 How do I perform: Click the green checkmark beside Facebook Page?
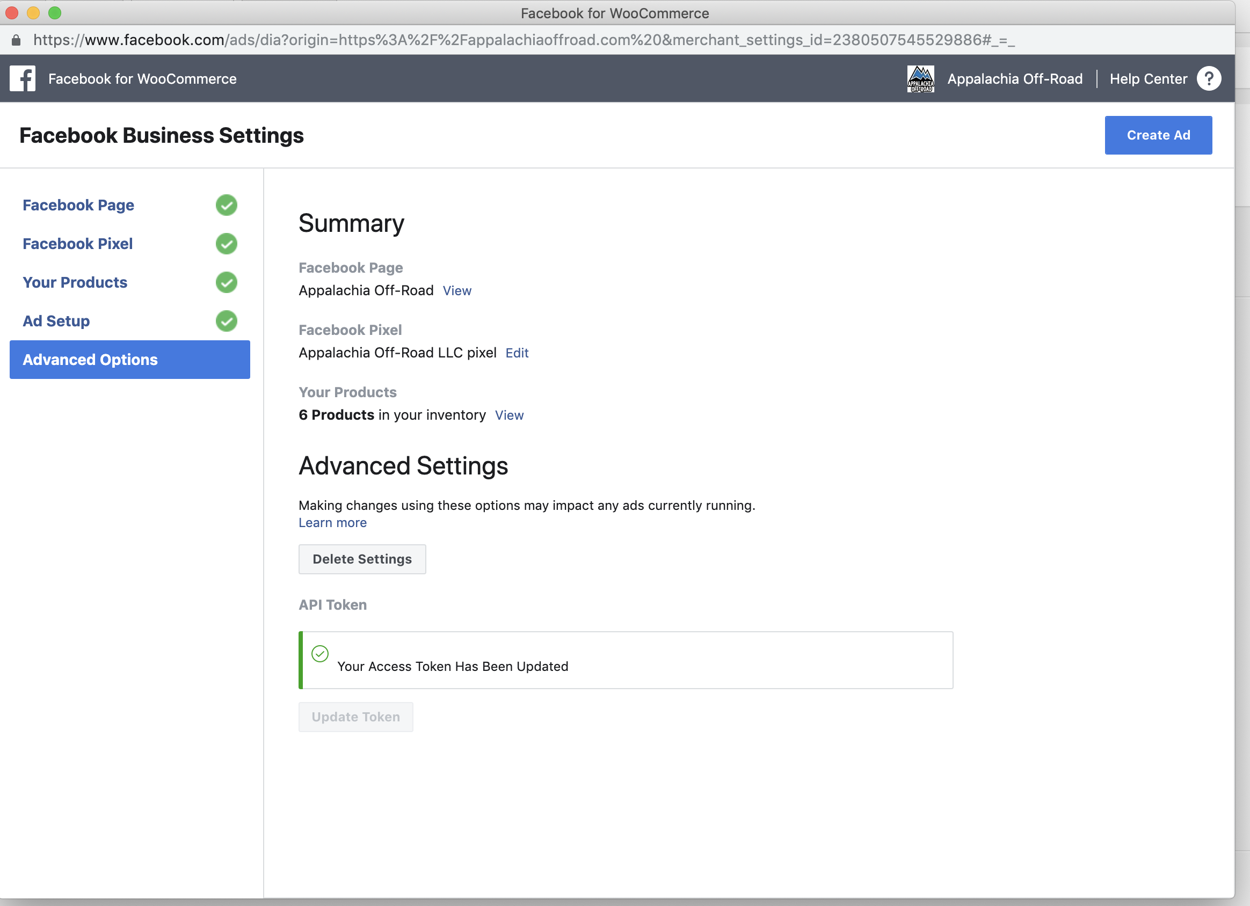[x=227, y=205]
